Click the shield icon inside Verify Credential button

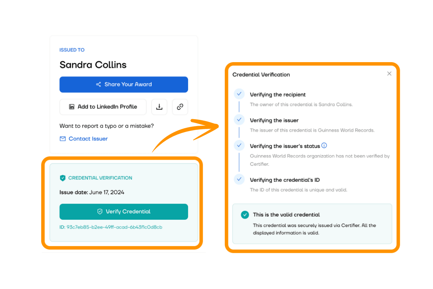(100, 212)
